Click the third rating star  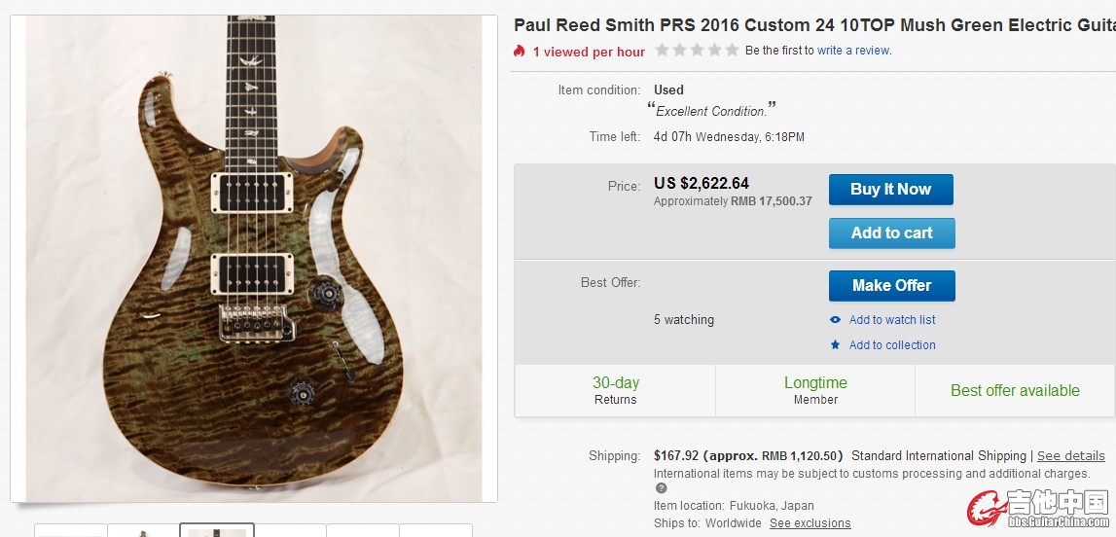(x=698, y=50)
